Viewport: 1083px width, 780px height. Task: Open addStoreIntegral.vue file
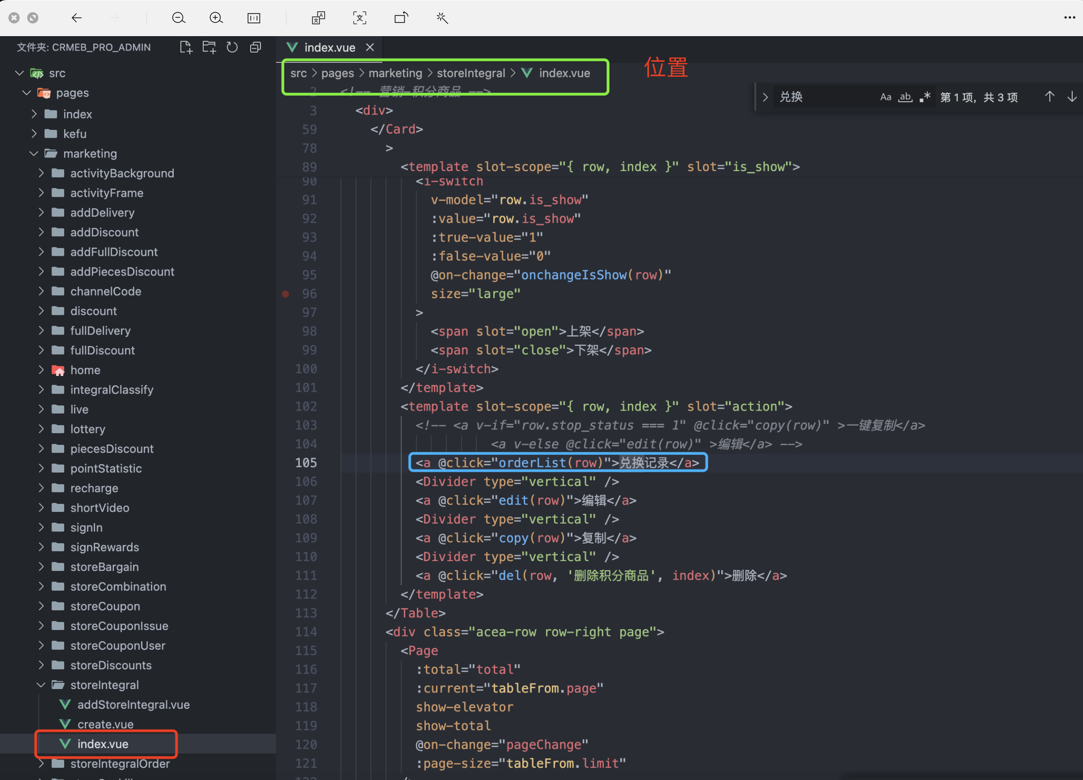point(133,705)
